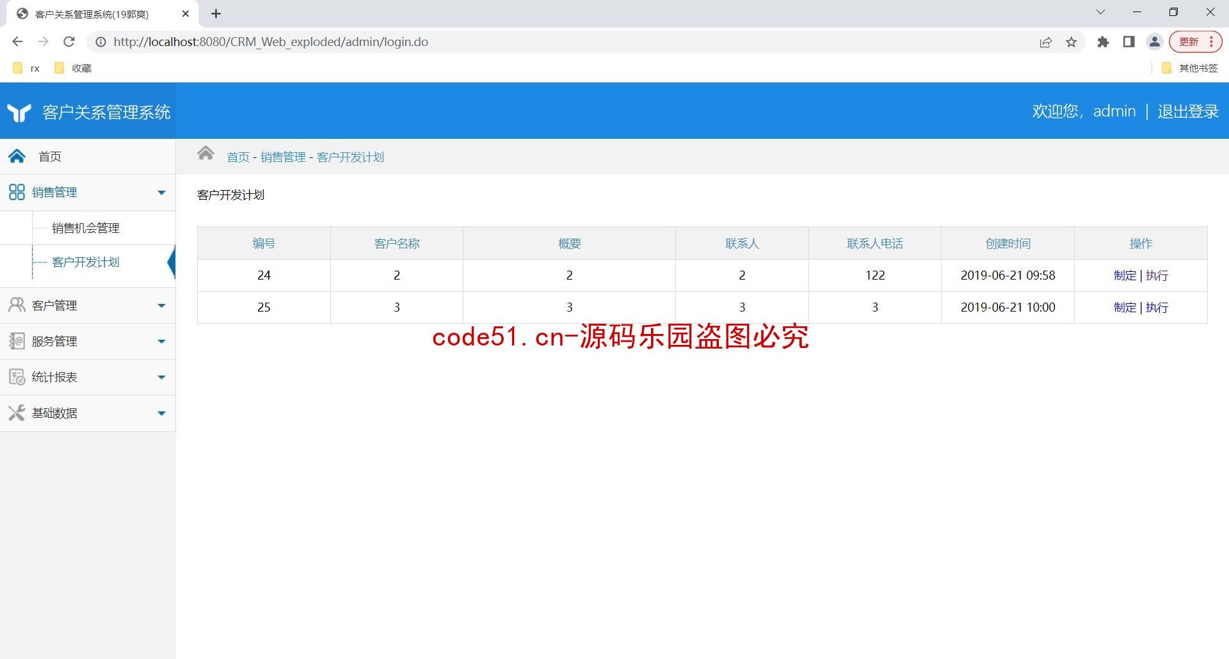Click the home icon beside 首页 in sidebar
The height and width of the screenshot is (659, 1229).
click(x=17, y=156)
